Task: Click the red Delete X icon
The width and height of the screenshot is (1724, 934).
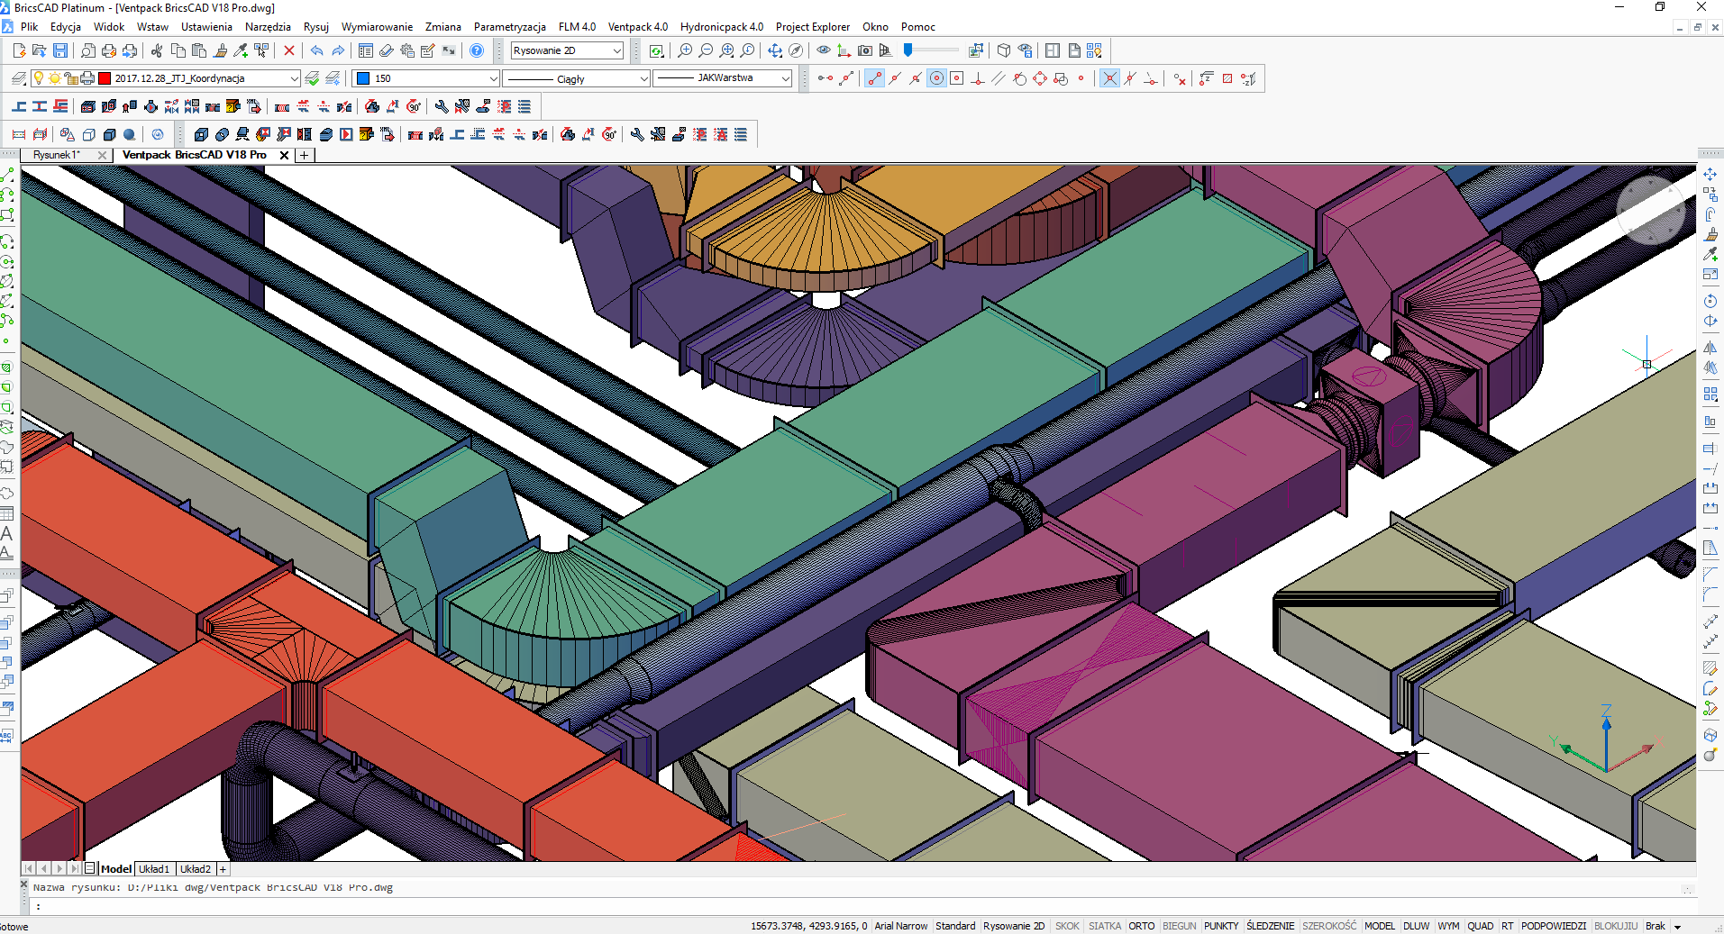Action: pyautogui.click(x=289, y=50)
